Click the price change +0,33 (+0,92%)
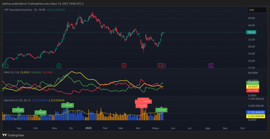Screen dimensions: 270x139 tap(56, 10)
